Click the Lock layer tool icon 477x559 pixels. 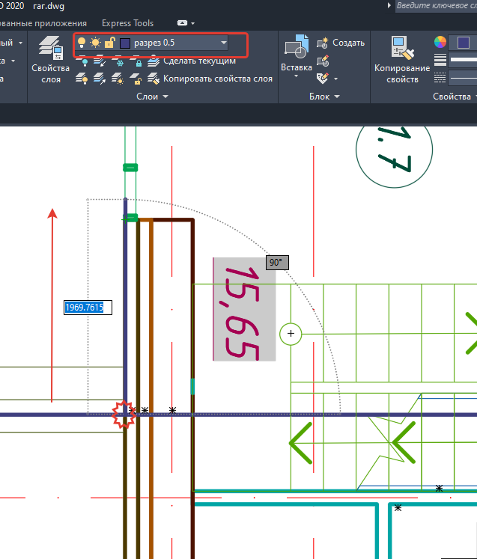pos(136,61)
